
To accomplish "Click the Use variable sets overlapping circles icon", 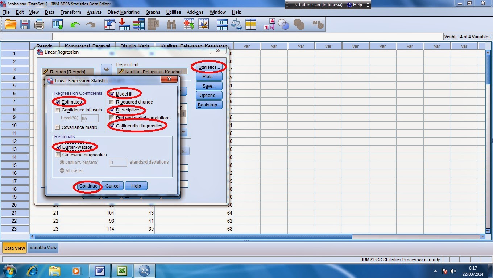I will tap(284, 24).
